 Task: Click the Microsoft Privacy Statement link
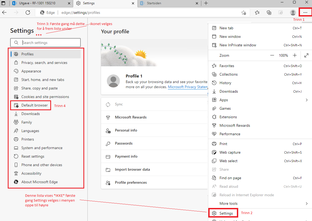[x=188, y=87]
